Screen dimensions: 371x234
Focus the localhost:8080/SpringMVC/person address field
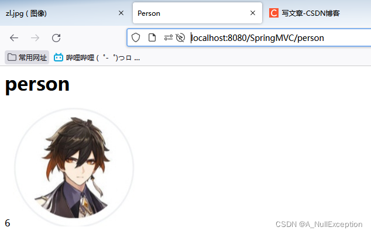pos(257,38)
